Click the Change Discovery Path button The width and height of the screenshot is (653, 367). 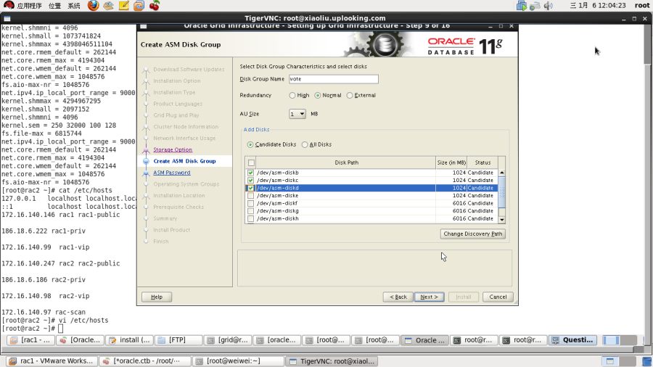[x=472, y=234]
